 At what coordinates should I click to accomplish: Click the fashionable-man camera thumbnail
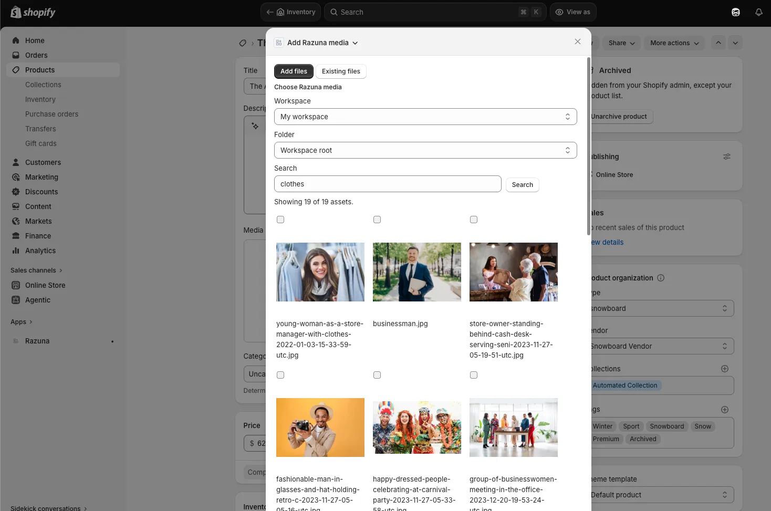coord(320,427)
